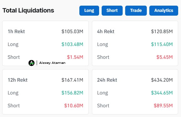
Task: Click the Total Liquidations heading
Action: [x=28, y=10]
